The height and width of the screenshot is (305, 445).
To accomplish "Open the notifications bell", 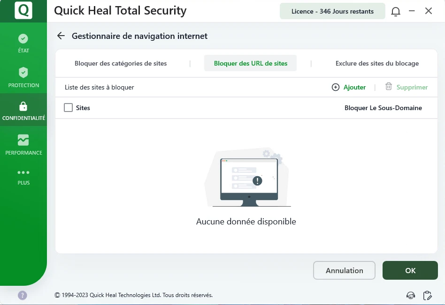I will point(396,11).
